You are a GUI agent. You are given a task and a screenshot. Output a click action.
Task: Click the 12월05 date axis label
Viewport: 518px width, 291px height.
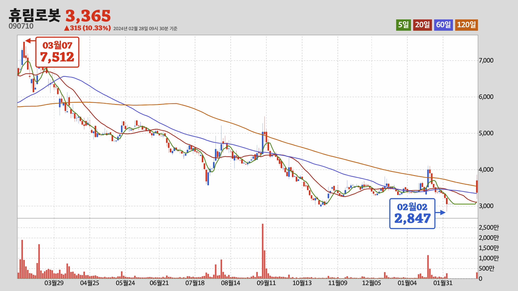[x=372, y=283]
